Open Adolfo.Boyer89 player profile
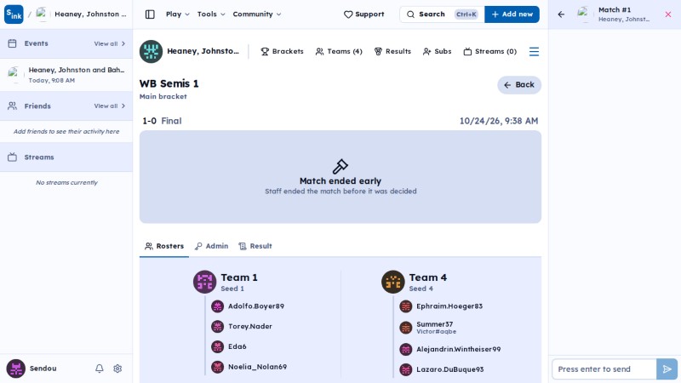The width and height of the screenshot is (681, 383). click(x=256, y=306)
